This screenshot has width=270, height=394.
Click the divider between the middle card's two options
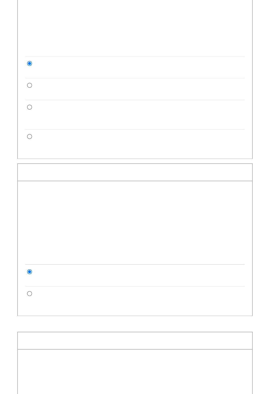[135, 286]
